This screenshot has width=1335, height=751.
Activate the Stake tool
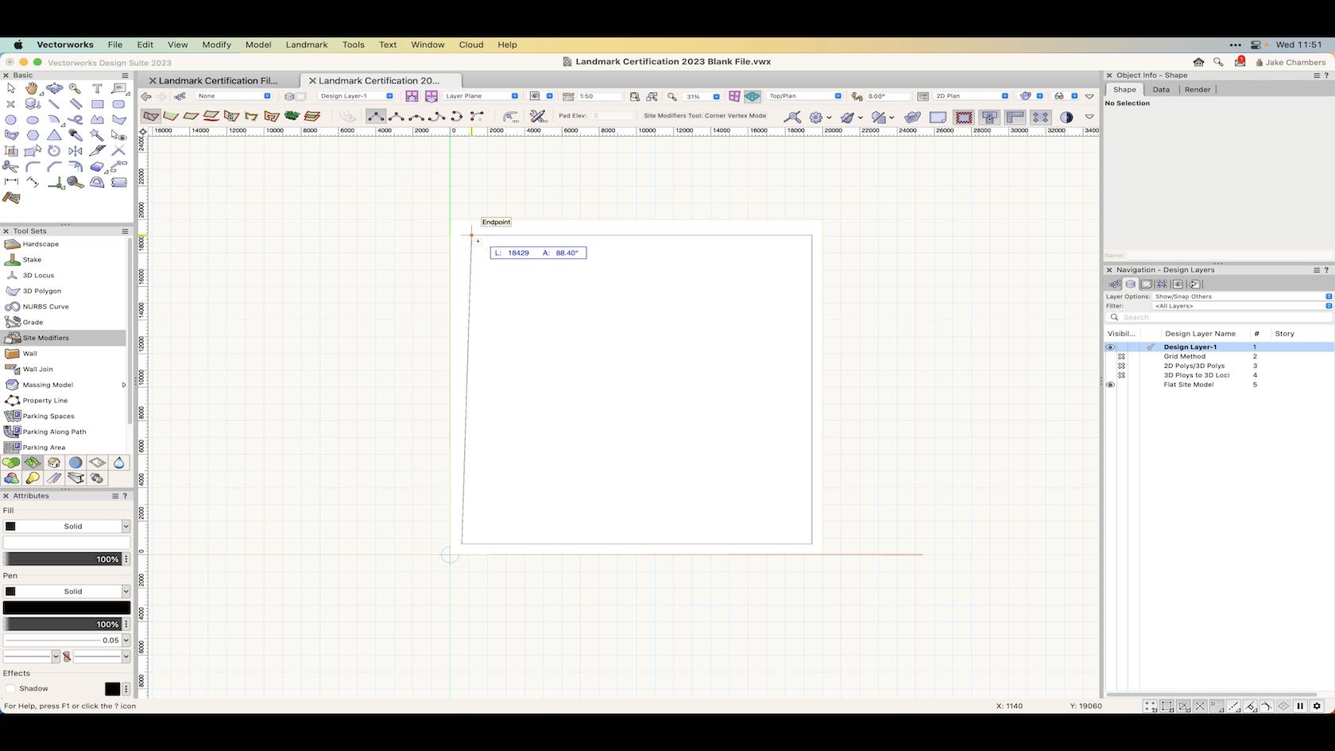tap(30, 259)
